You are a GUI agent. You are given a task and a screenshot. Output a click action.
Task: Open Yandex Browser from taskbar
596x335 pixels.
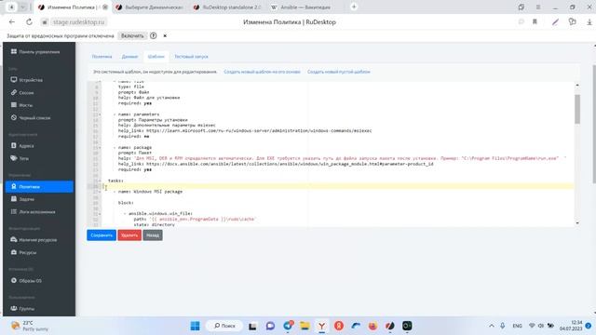[x=322, y=326]
